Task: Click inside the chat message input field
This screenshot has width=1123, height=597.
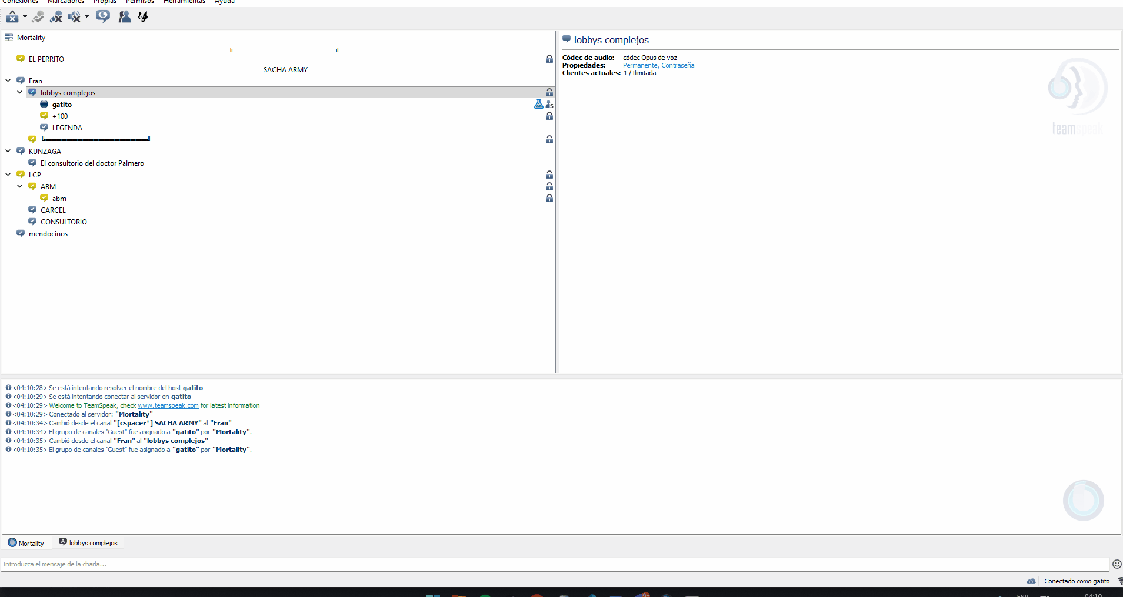Action: [x=235, y=564]
